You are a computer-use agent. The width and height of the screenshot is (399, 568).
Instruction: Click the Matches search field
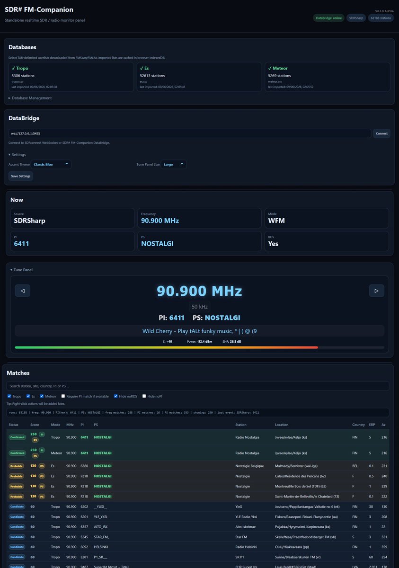coord(198,386)
